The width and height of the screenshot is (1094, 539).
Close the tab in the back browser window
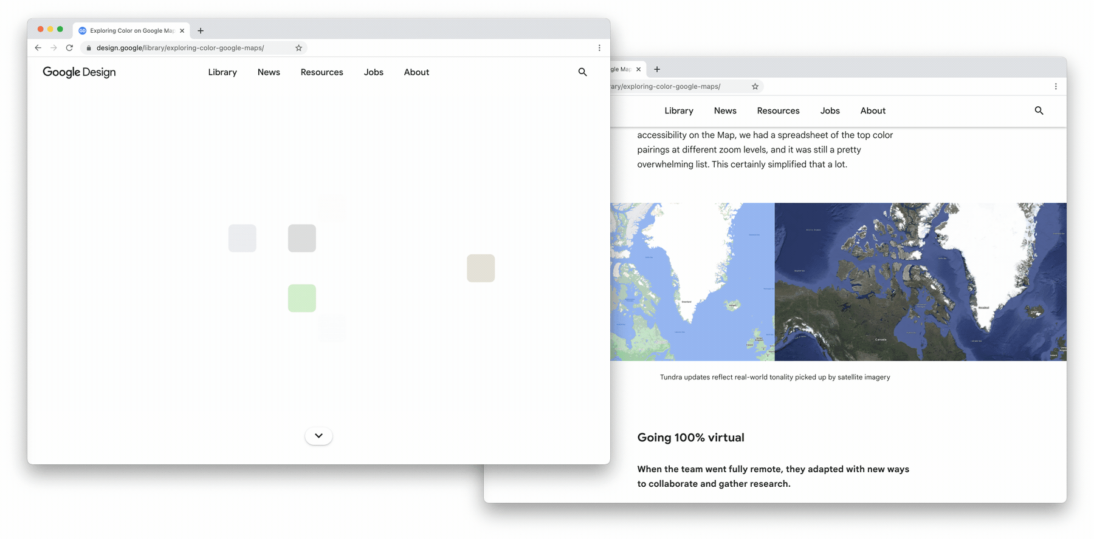coord(638,69)
